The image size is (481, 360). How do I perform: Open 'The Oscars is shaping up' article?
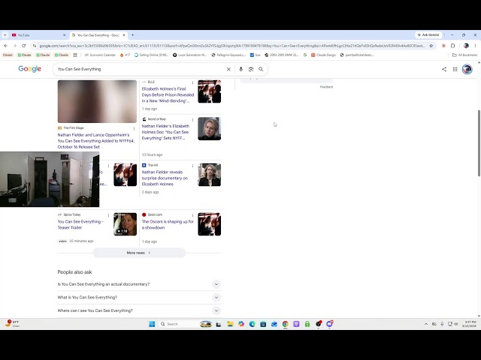168,225
